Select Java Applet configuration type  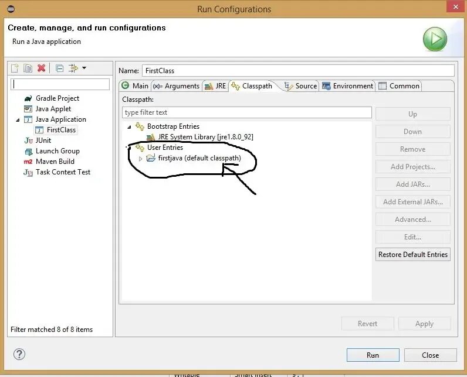pyautogui.click(x=53, y=109)
